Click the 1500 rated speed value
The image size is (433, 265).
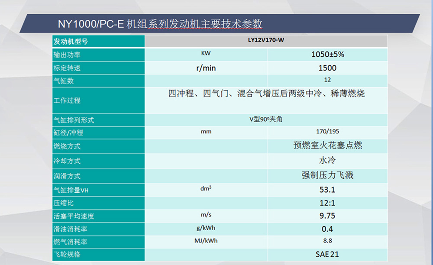327,68
